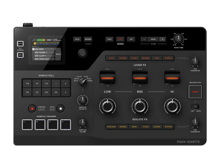Select 909 RIDE on the display

43,49
